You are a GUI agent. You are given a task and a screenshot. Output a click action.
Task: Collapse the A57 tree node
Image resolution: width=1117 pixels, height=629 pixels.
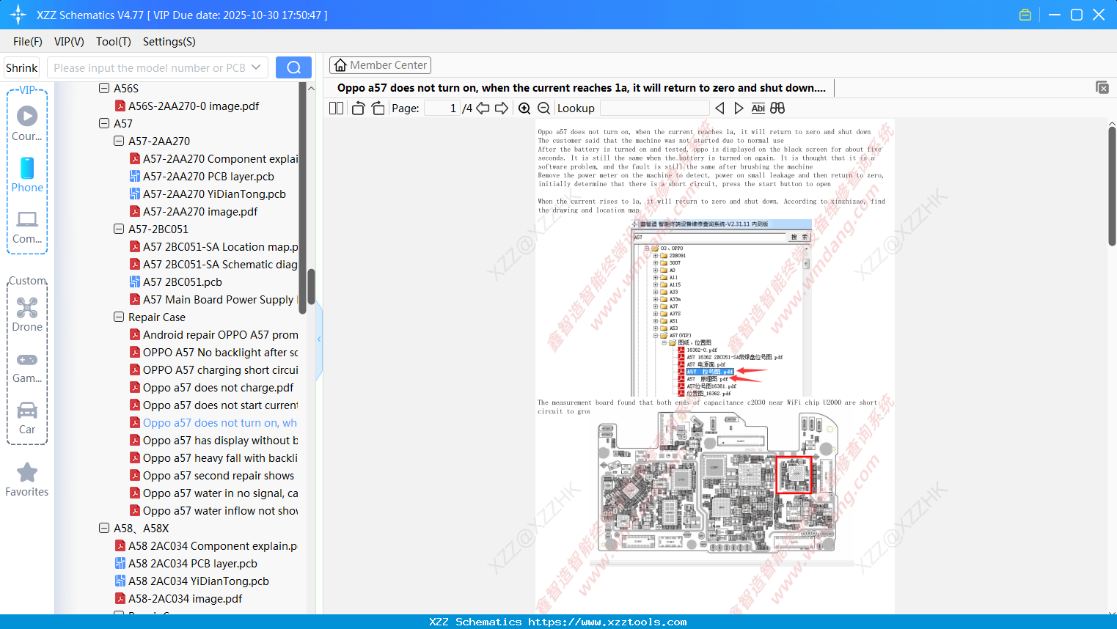coord(104,123)
